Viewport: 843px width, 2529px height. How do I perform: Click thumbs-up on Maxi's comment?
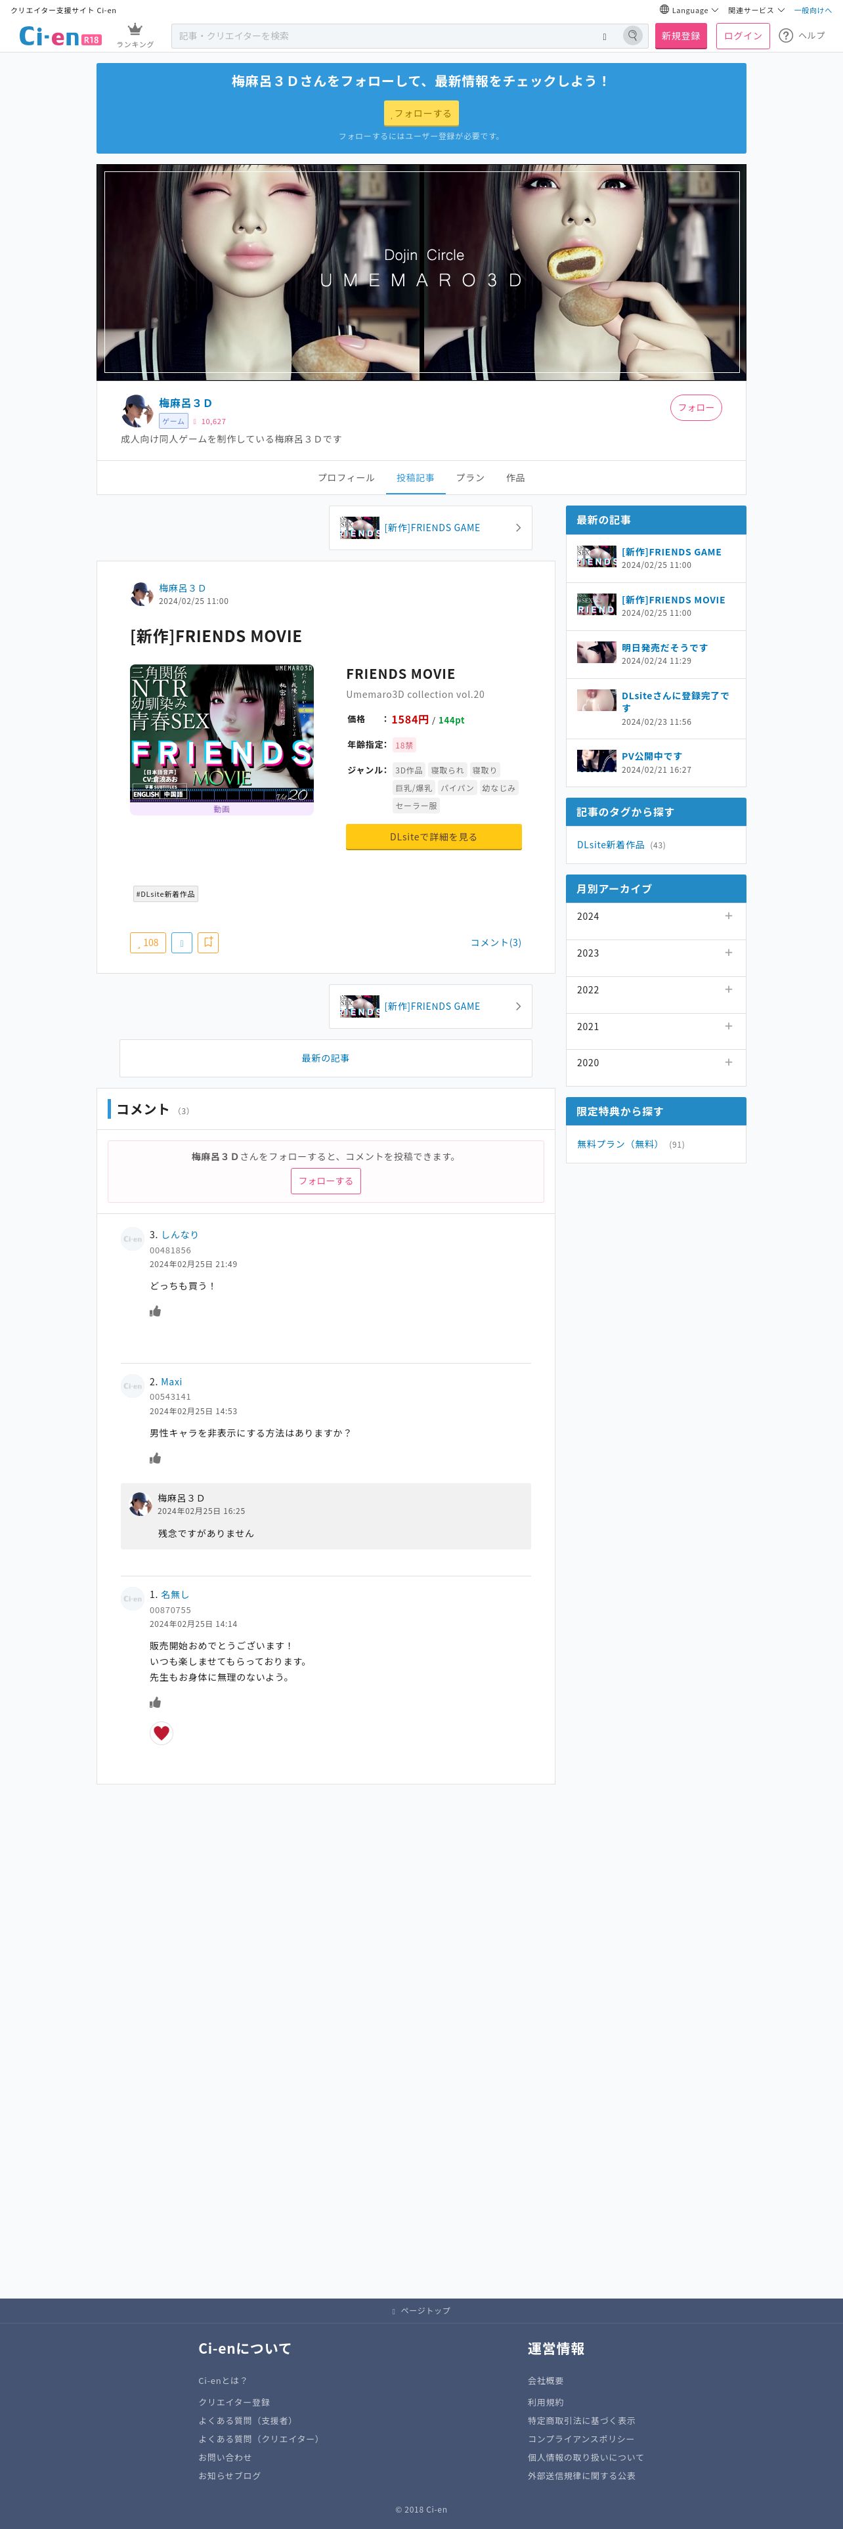(155, 1459)
